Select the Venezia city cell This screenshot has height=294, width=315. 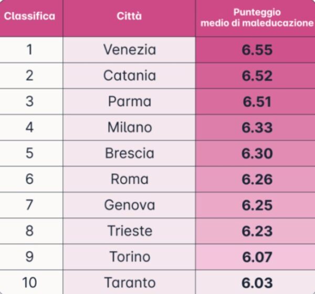[x=129, y=50]
